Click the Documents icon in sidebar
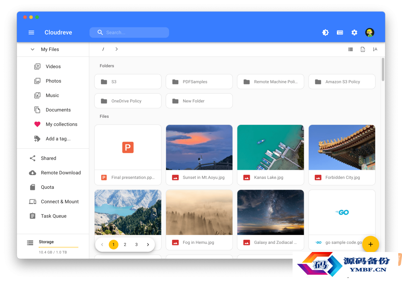The width and height of the screenshot is (402, 281). (38, 110)
